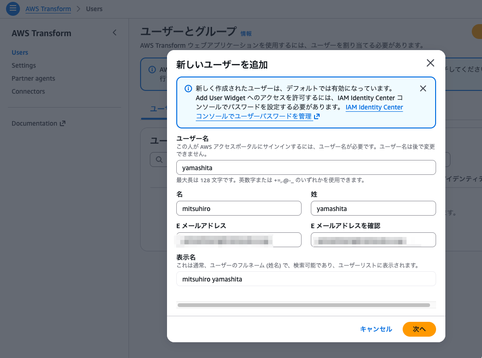Viewport: 482px width, 358px height.
Task: Open Settings in the sidebar
Action: 24,65
